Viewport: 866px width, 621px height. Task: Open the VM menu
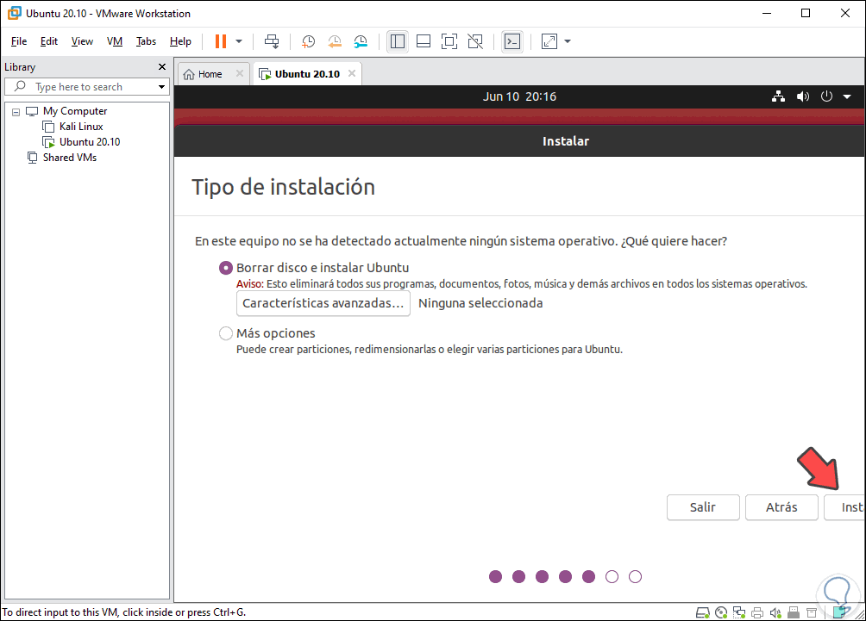[x=115, y=41]
